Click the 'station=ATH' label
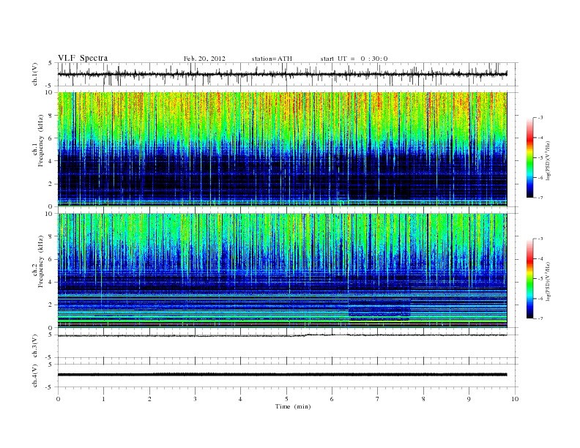 272,59
